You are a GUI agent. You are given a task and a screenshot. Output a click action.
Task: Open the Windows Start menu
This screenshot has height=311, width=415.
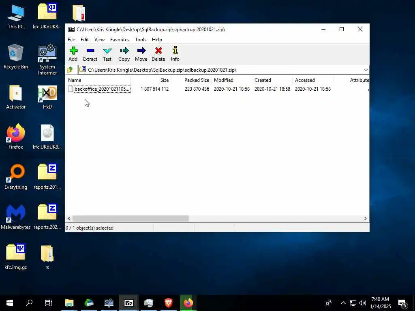pos(10,303)
